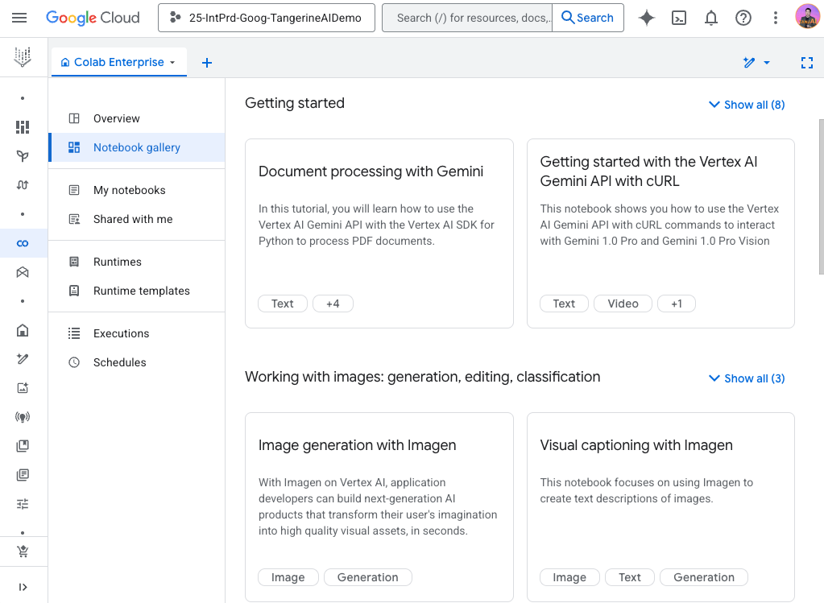Click the +4 tags chip

333,304
